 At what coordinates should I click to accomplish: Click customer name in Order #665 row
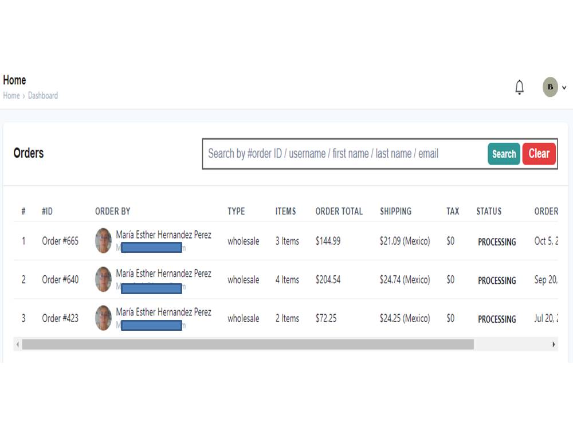coord(163,234)
